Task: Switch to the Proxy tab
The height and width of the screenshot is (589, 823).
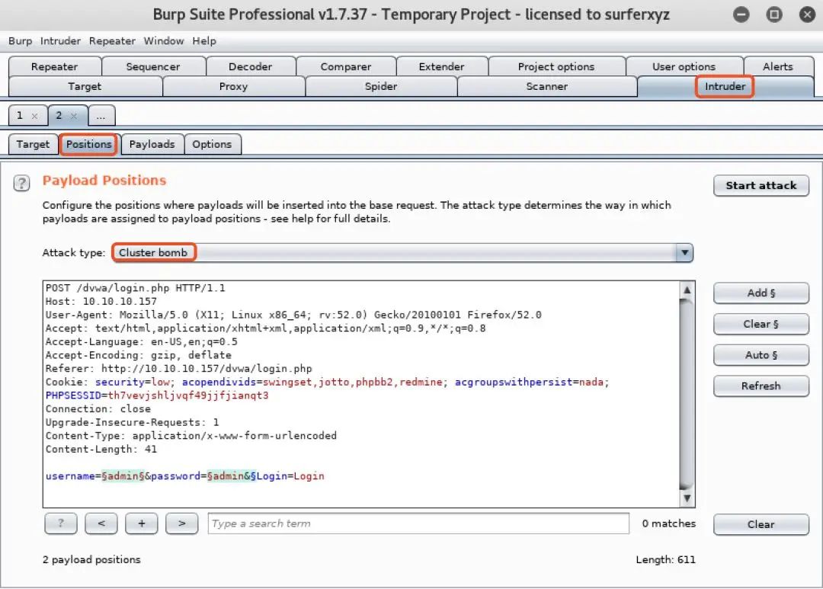Action: point(233,87)
